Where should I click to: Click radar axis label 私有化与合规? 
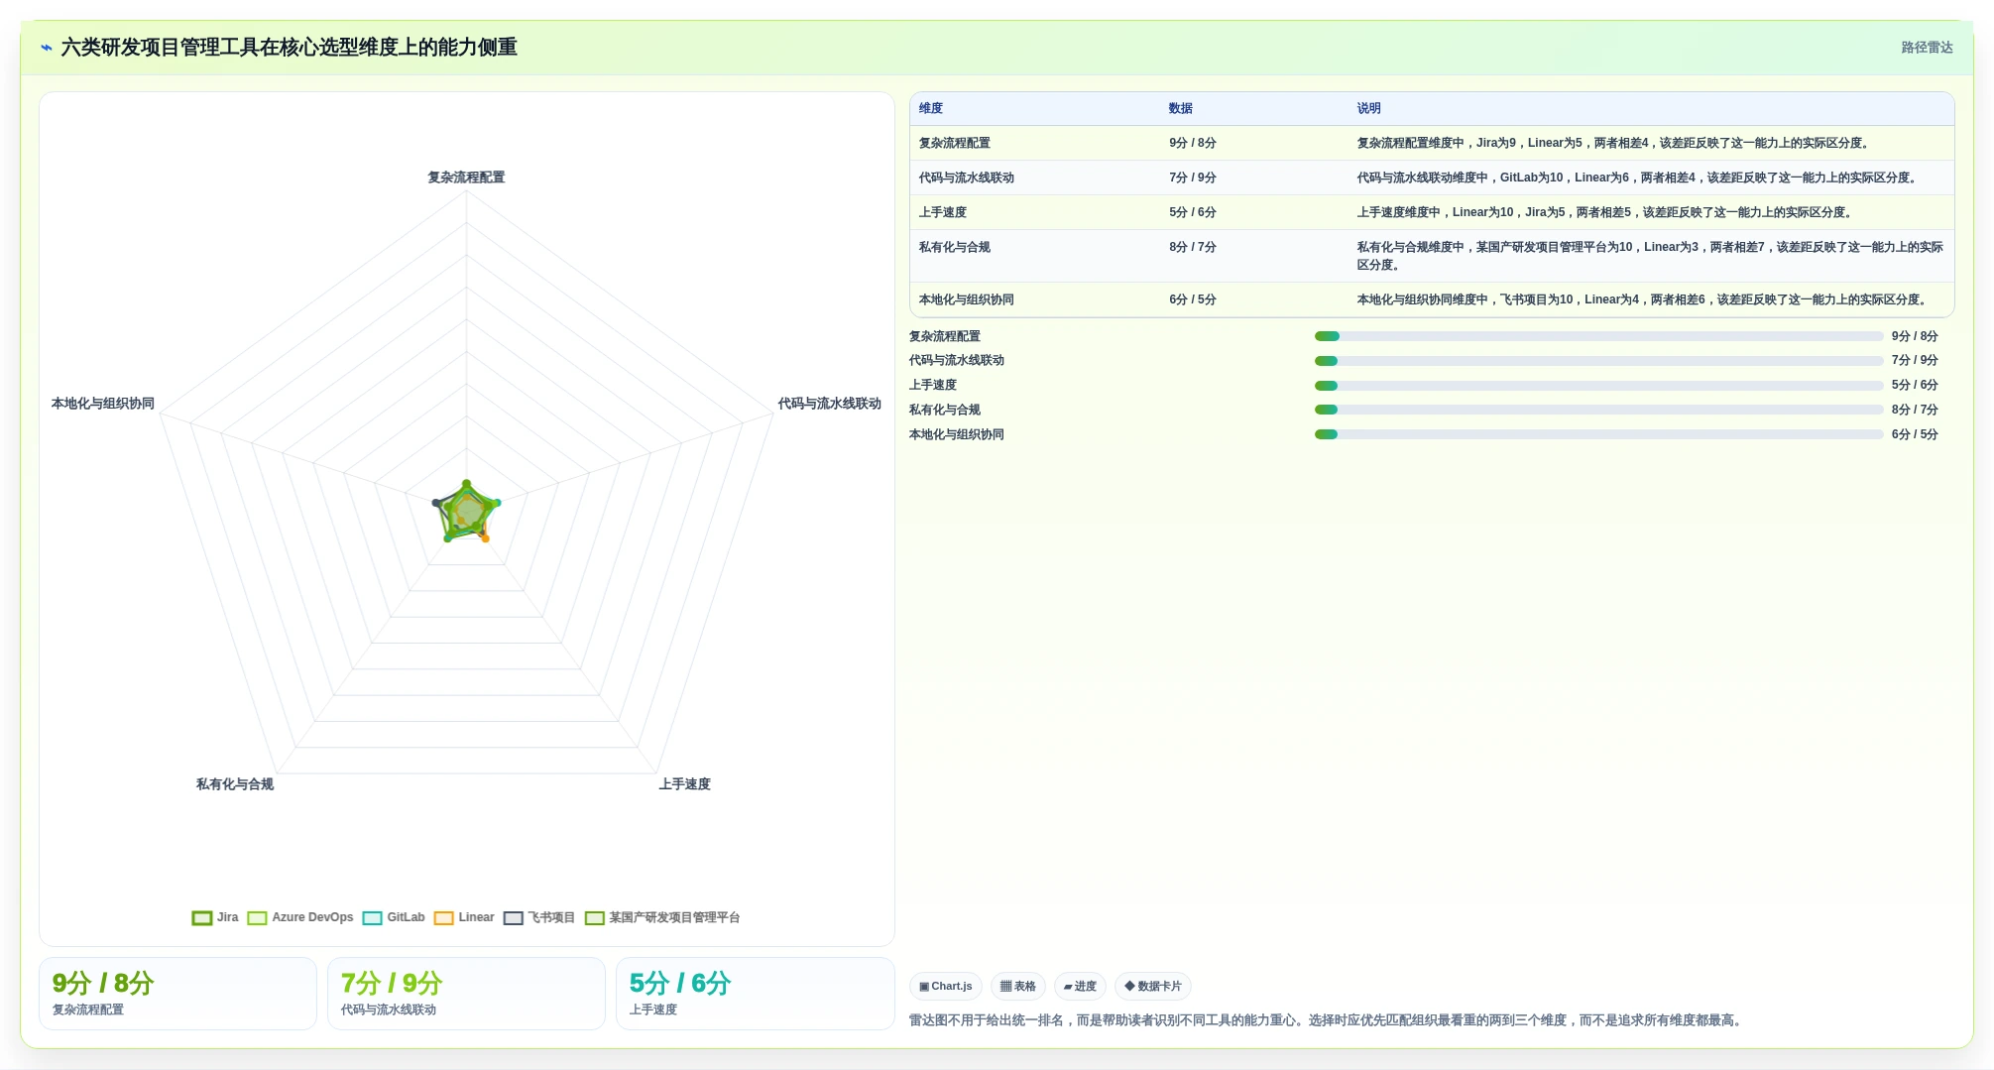tap(235, 784)
